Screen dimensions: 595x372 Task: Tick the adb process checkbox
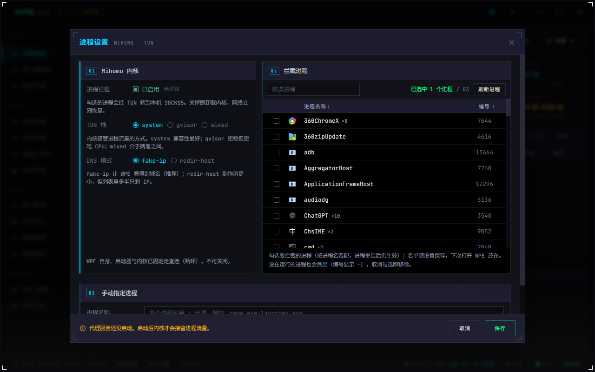[277, 153]
